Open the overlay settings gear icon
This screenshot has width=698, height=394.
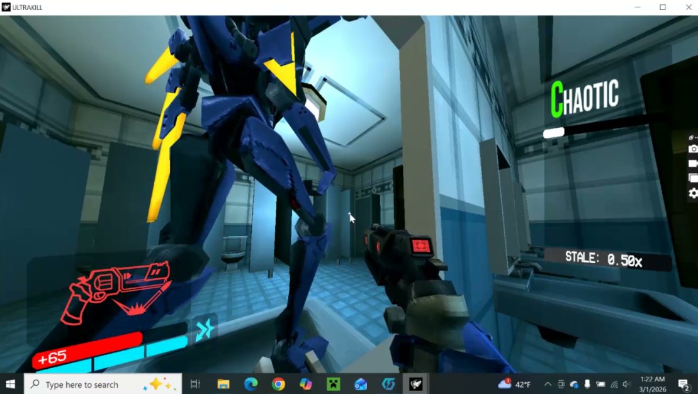point(693,193)
